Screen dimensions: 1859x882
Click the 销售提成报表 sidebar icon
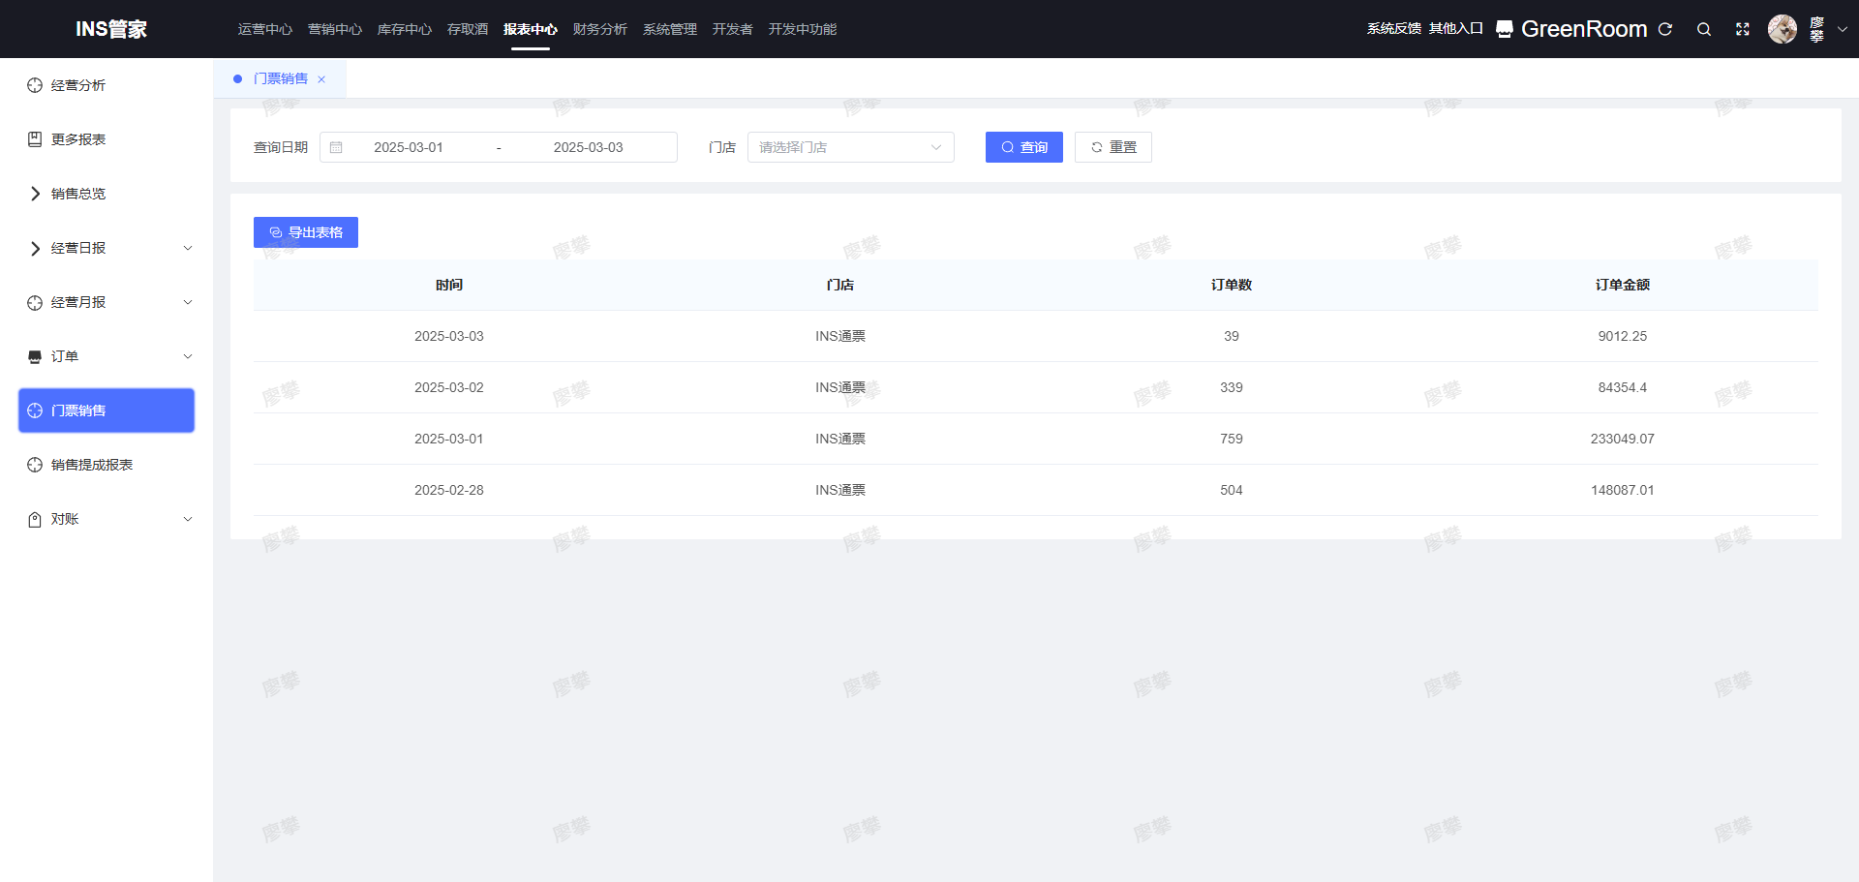pos(35,465)
